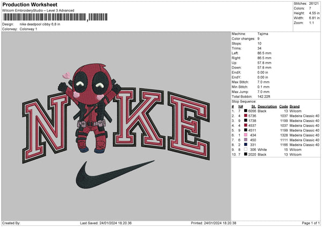
Task: Pick the dark swatch next to 1738 stitches
Action: point(245,120)
